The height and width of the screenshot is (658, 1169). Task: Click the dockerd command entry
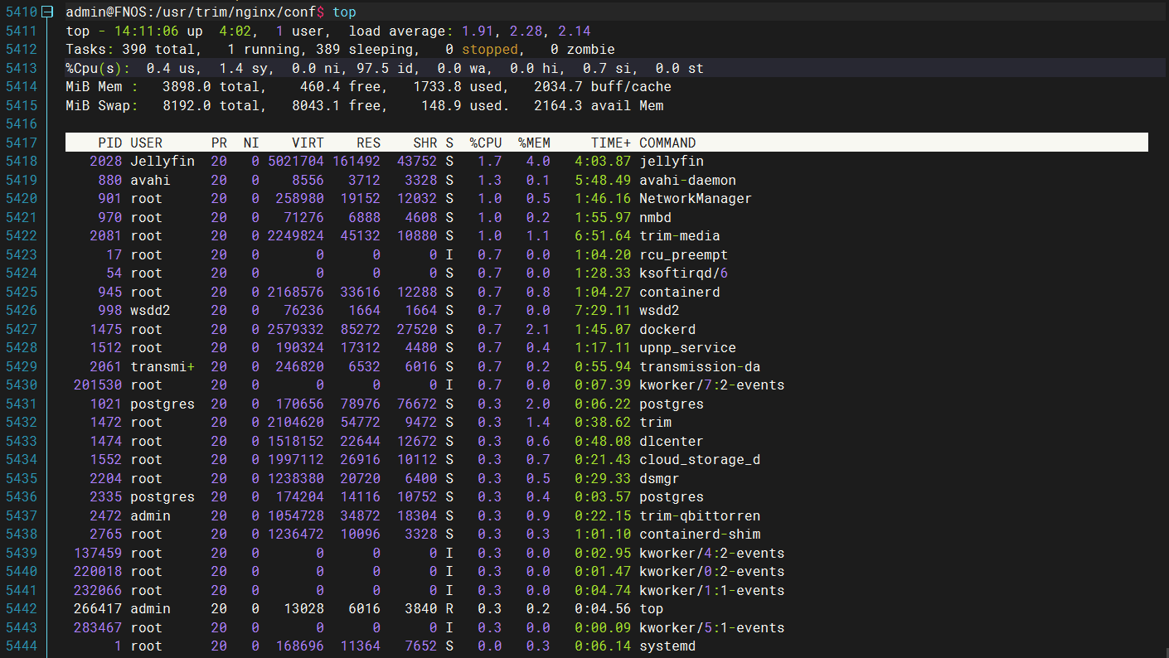tap(667, 329)
